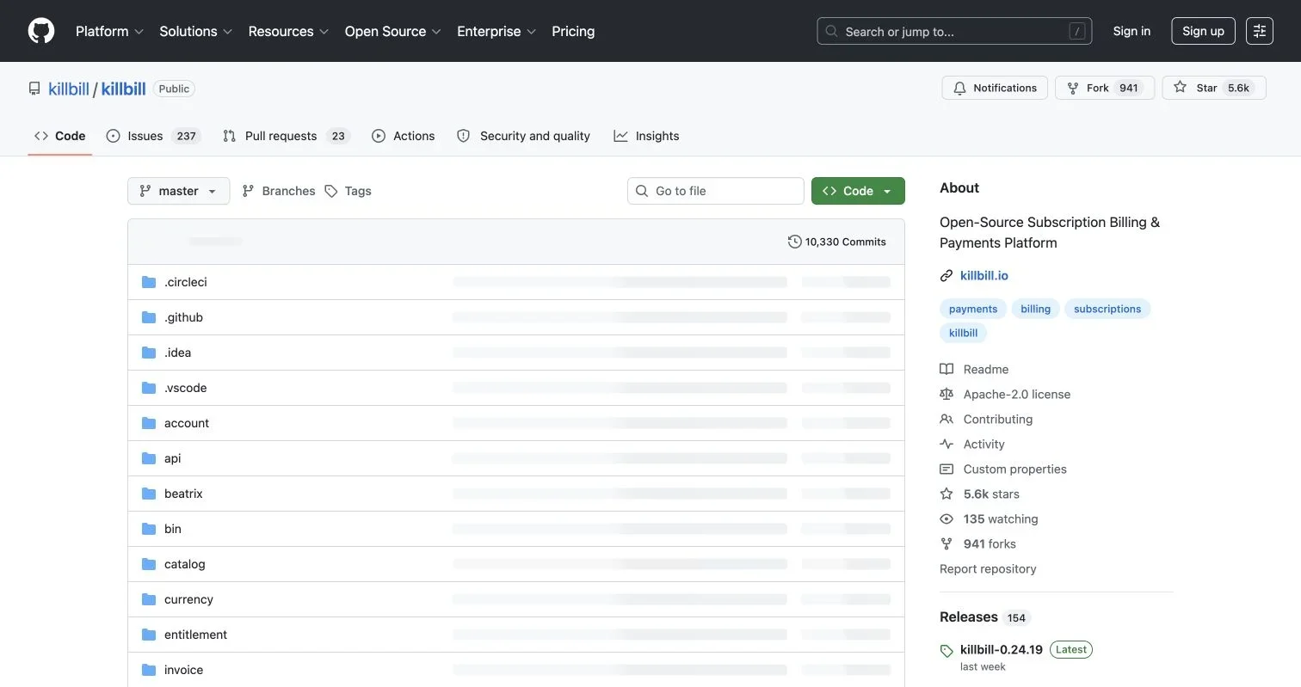
Task: Click the .idea folder icon
Action: pos(149,353)
